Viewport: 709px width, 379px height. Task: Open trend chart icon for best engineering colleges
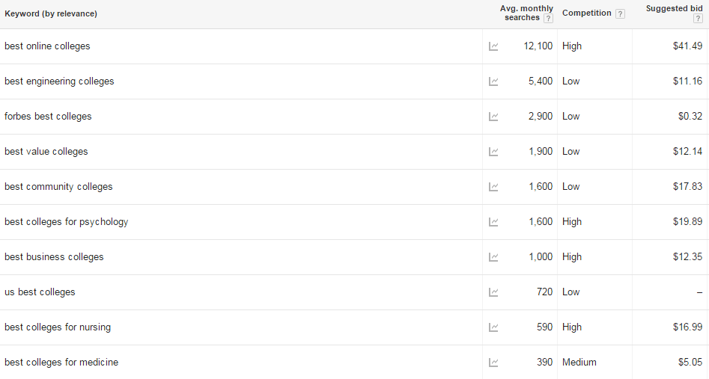click(x=493, y=81)
